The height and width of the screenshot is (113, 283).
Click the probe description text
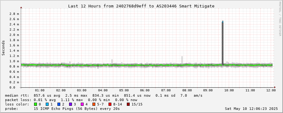(x=62, y=109)
